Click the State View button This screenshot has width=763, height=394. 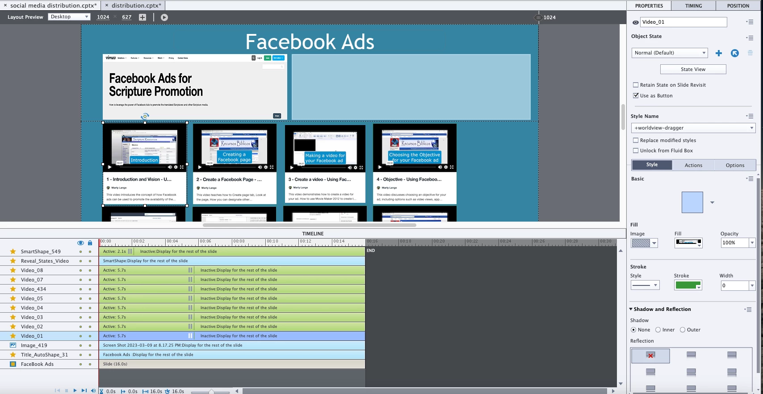click(x=693, y=69)
